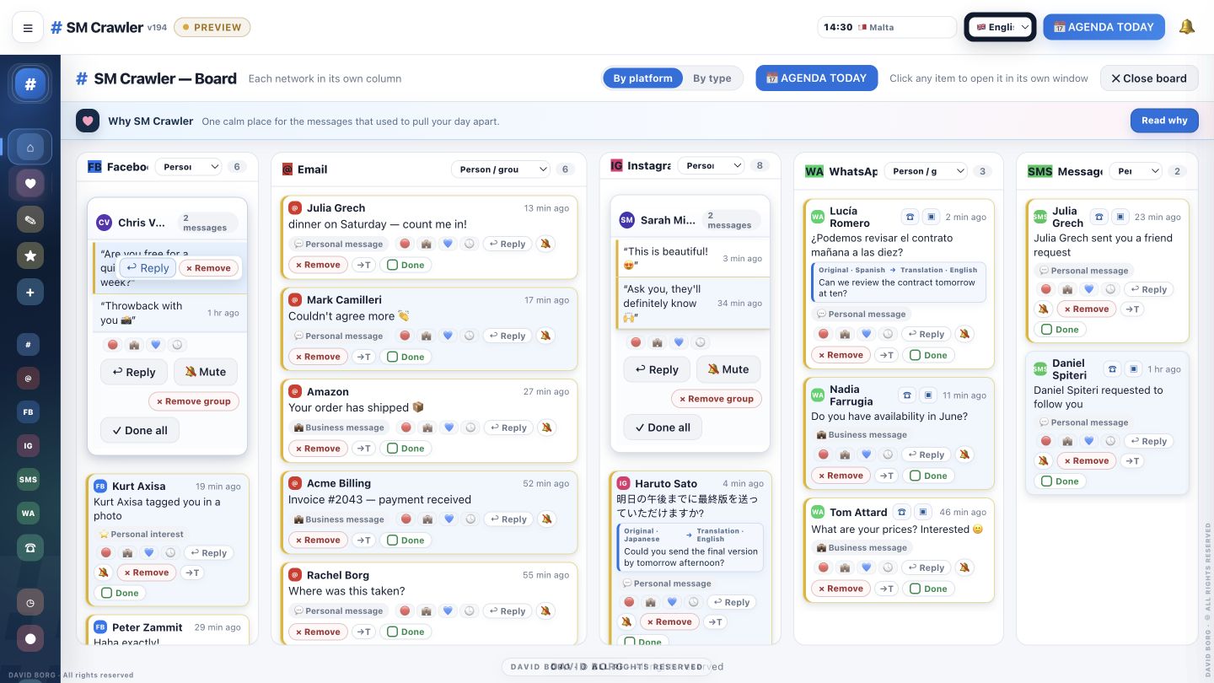Click the call icon on Daniel Spiteri's card
This screenshot has width=1214, height=683.
(x=1113, y=369)
